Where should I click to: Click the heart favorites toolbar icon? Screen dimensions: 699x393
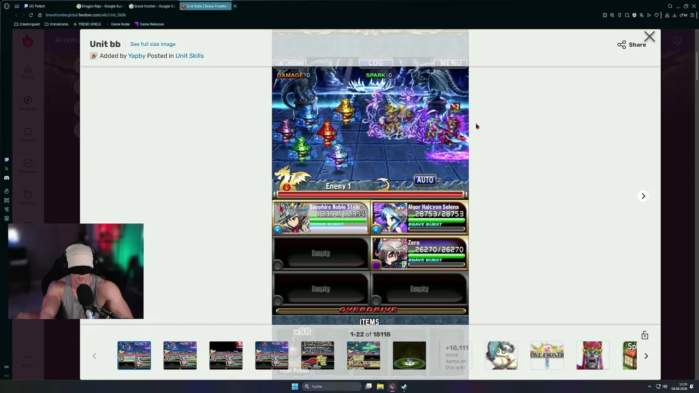point(656,15)
